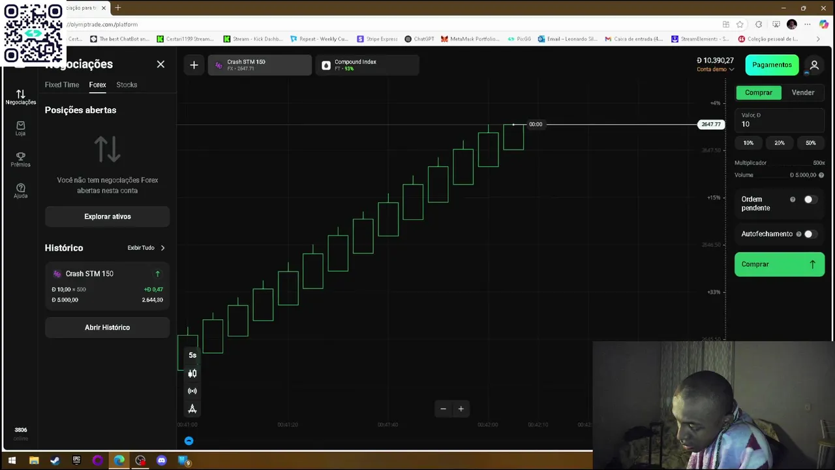
Task: Click the Explorar ativos button
Action: click(107, 217)
